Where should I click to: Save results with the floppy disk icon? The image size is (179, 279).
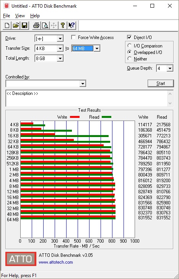[x=24, y=25]
